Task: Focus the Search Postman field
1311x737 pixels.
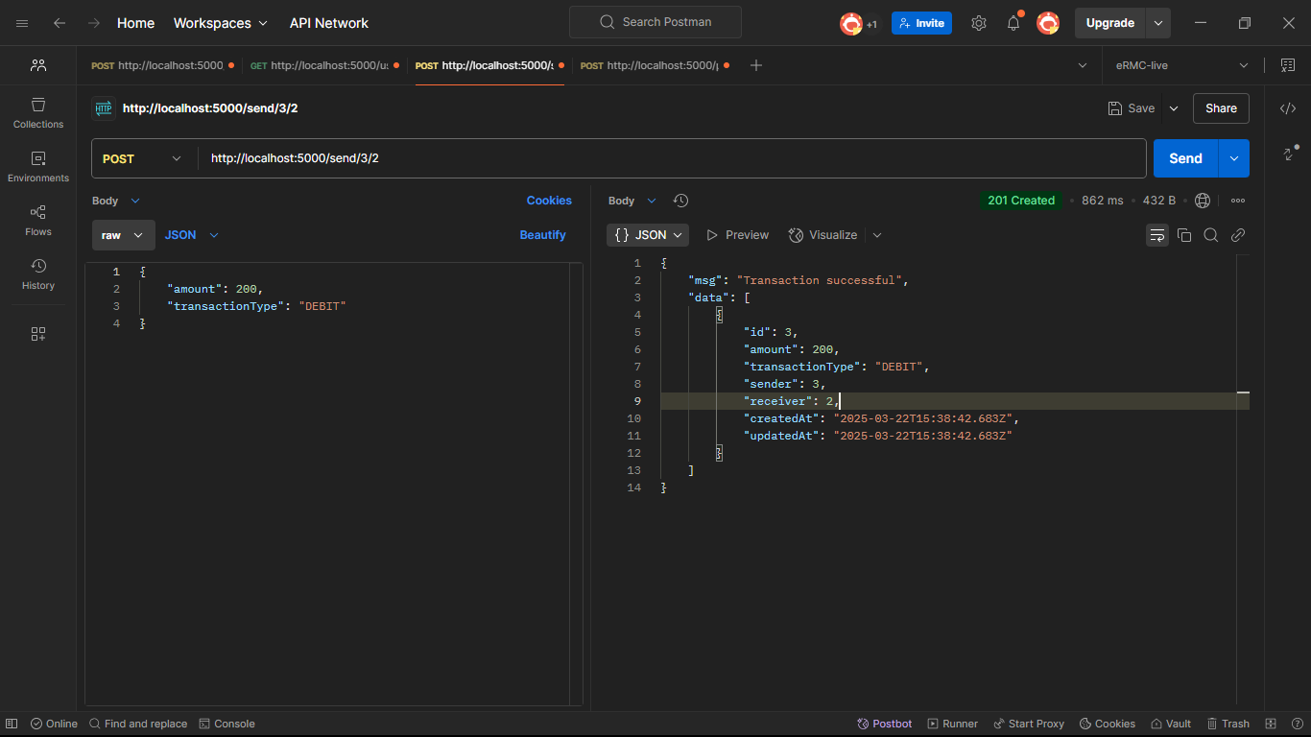Action: click(655, 22)
